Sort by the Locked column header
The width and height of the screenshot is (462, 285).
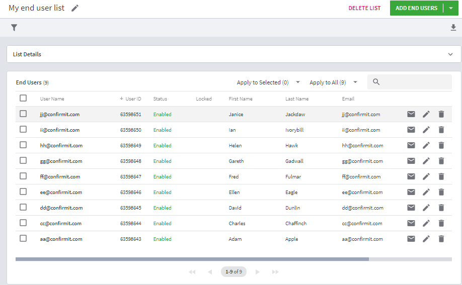coord(204,99)
